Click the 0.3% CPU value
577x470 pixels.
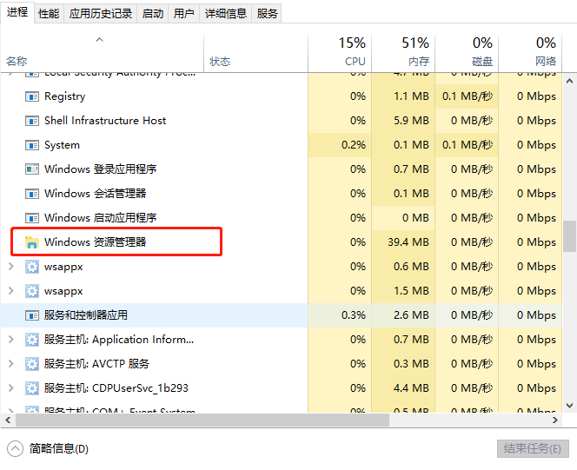click(x=354, y=315)
